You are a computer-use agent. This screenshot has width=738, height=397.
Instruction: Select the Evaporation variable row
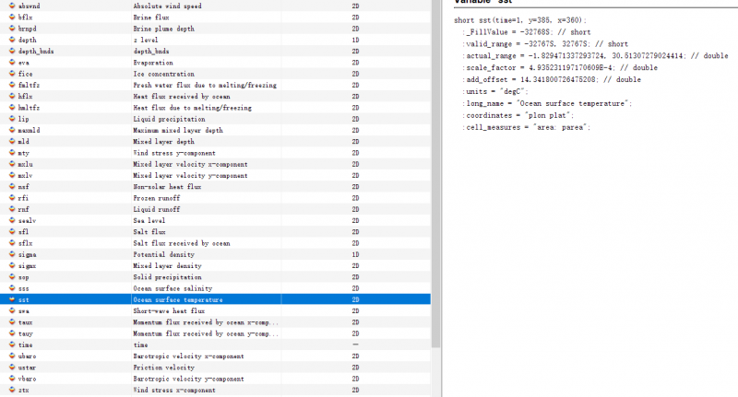184,62
